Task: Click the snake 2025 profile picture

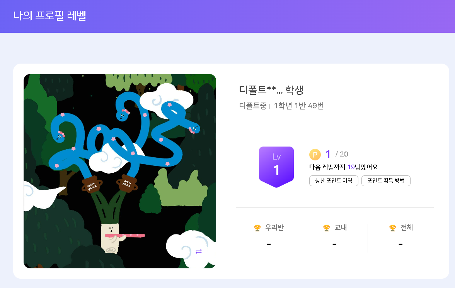Action: (x=120, y=171)
